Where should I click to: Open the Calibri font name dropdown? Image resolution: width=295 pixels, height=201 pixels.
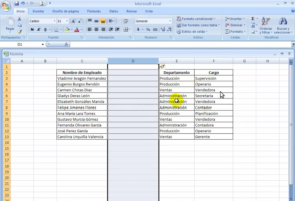[x=42, y=21]
